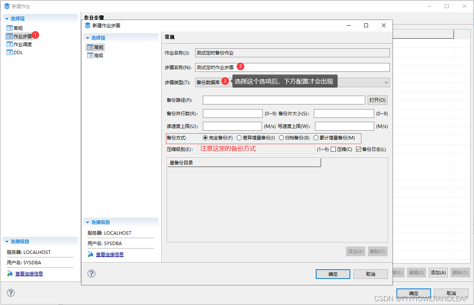
Task: Click the DDL item icon in left sidebar
Action: click(9, 52)
